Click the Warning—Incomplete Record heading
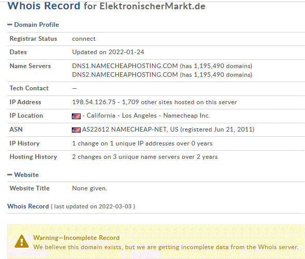This screenshot has width=305, height=259. (77, 238)
